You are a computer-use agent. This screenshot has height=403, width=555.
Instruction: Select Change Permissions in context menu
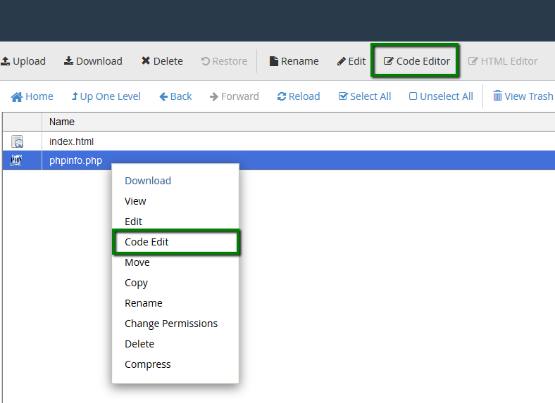pyautogui.click(x=171, y=324)
